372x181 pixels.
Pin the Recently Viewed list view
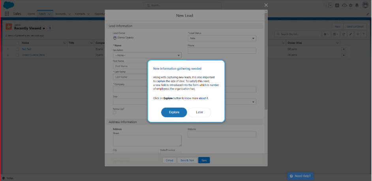click(50, 28)
